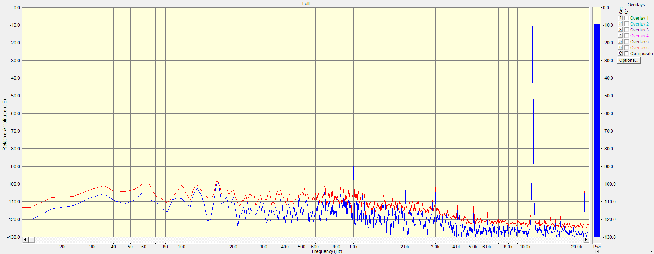Click the 10.0k frequency axis label
This screenshot has width=654, height=254.
tap(525, 247)
